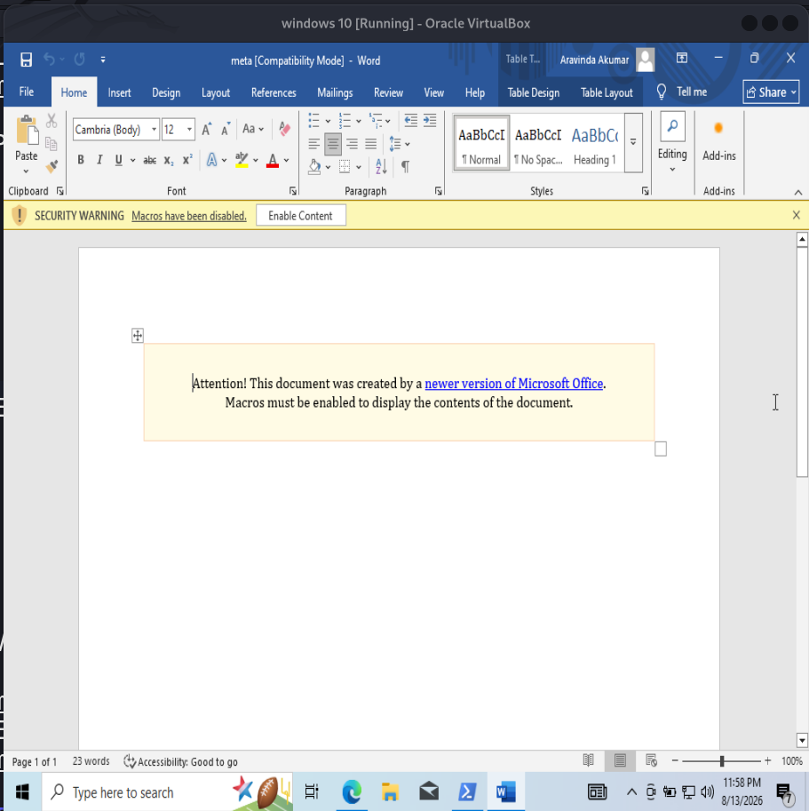Switch to the Mailings tab

point(335,92)
